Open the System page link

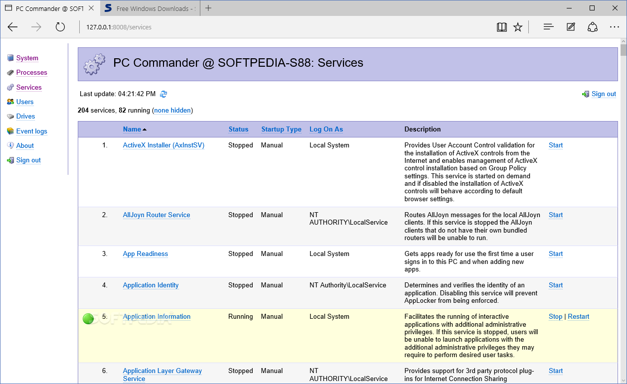pos(27,58)
